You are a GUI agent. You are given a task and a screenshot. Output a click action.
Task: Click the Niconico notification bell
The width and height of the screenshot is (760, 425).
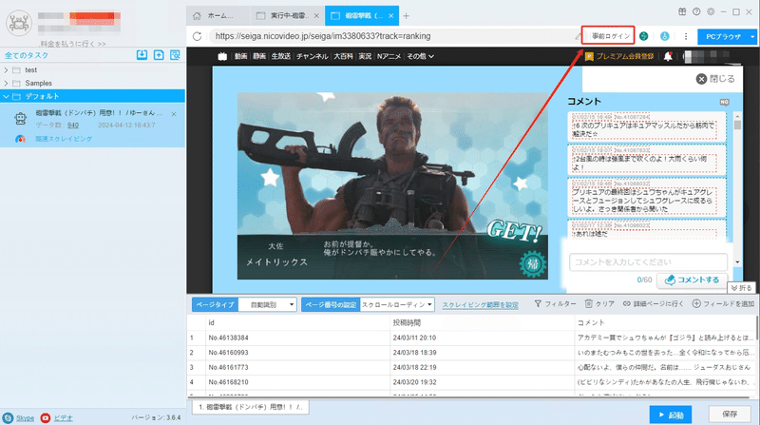[668, 56]
